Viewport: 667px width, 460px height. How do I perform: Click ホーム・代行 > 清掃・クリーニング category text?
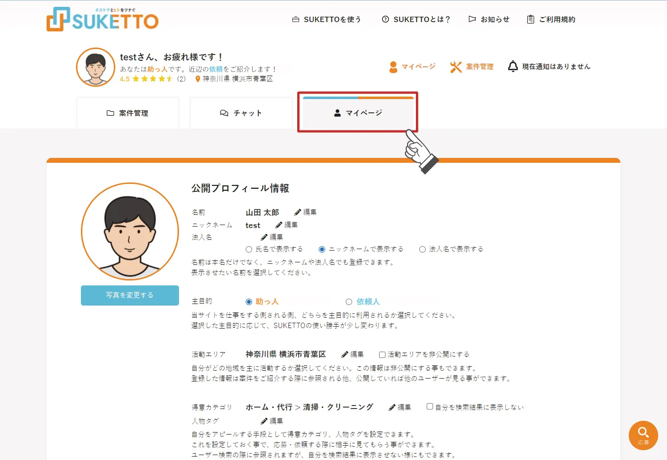pos(309,407)
